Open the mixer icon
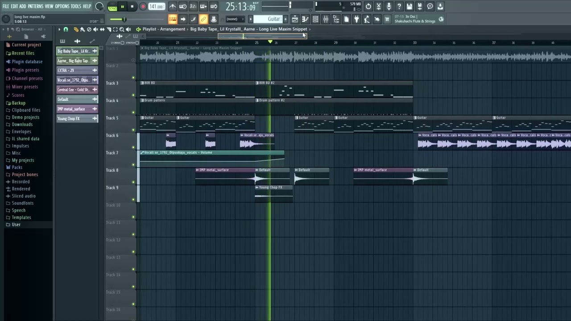Image resolution: width=571 pixels, height=321 pixels. click(x=326, y=19)
